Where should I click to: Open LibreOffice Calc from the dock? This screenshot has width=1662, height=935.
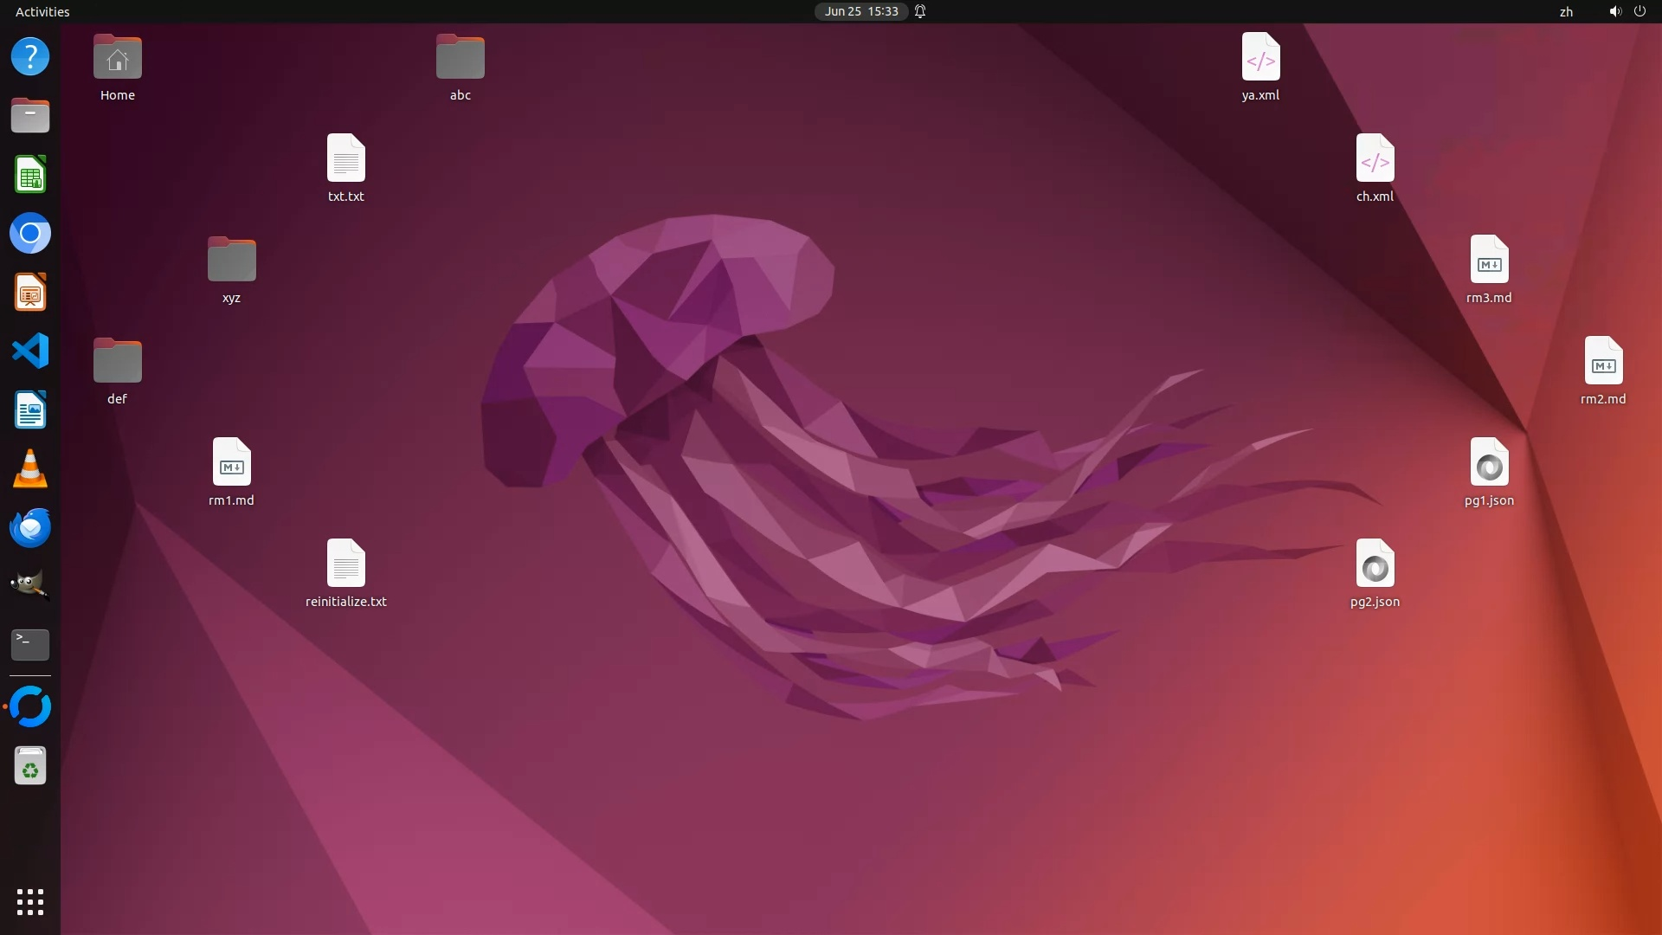point(30,175)
